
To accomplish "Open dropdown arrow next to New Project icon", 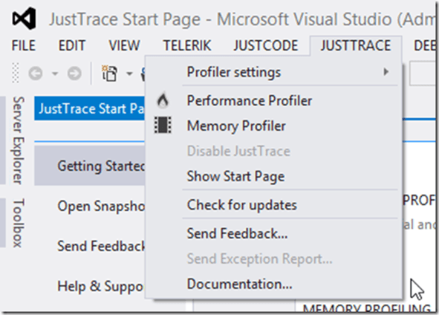I will pos(129,74).
